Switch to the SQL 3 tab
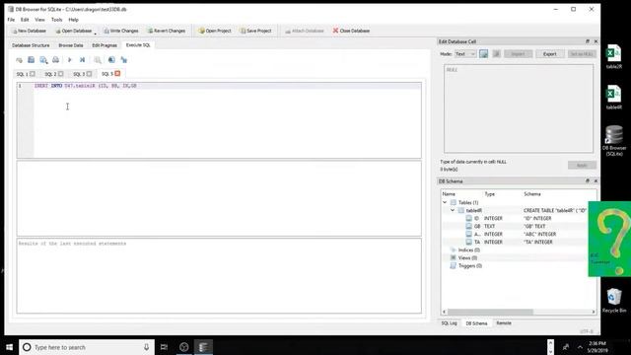This screenshot has width=631, height=355. click(79, 74)
